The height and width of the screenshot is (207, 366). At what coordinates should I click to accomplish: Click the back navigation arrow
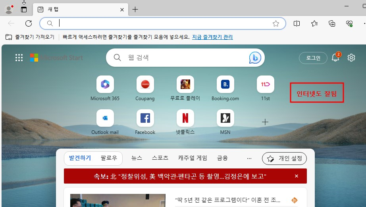11,23
